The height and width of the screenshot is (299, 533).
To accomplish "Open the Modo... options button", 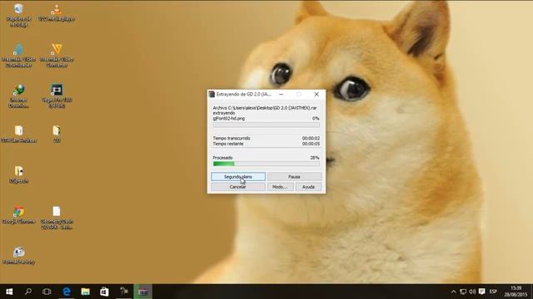I will coord(280,187).
